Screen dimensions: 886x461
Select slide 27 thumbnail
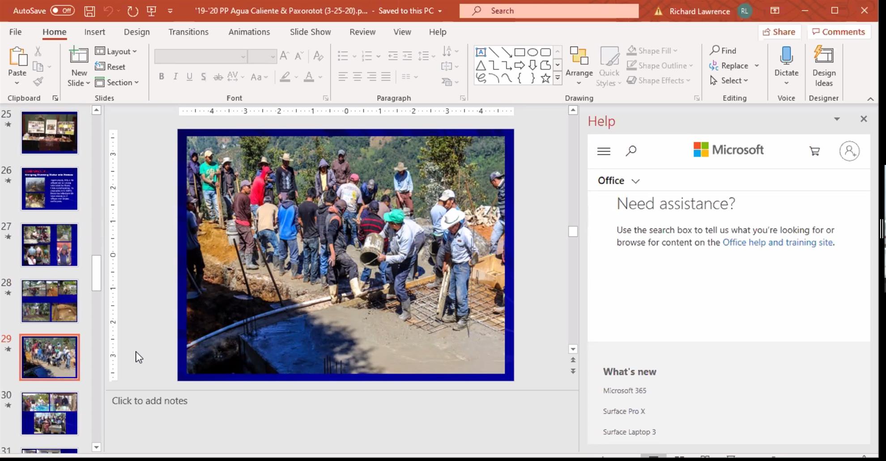[x=49, y=245]
